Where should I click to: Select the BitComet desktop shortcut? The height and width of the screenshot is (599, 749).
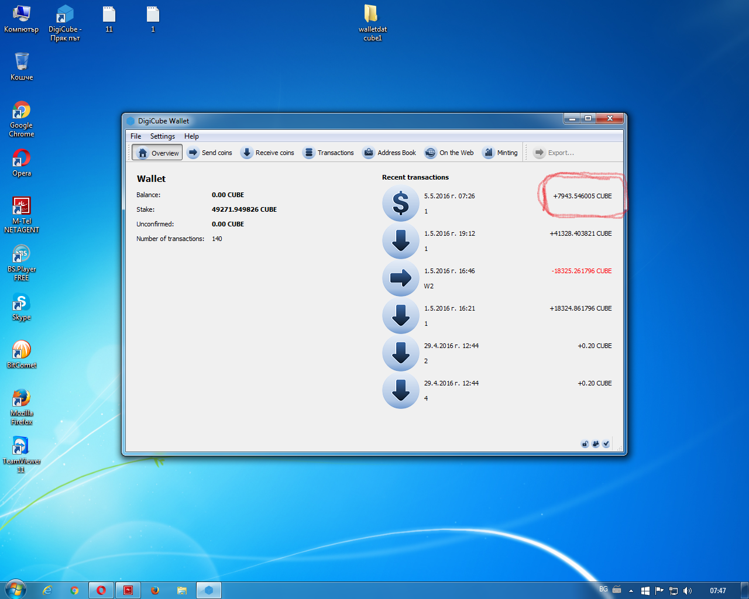22,354
